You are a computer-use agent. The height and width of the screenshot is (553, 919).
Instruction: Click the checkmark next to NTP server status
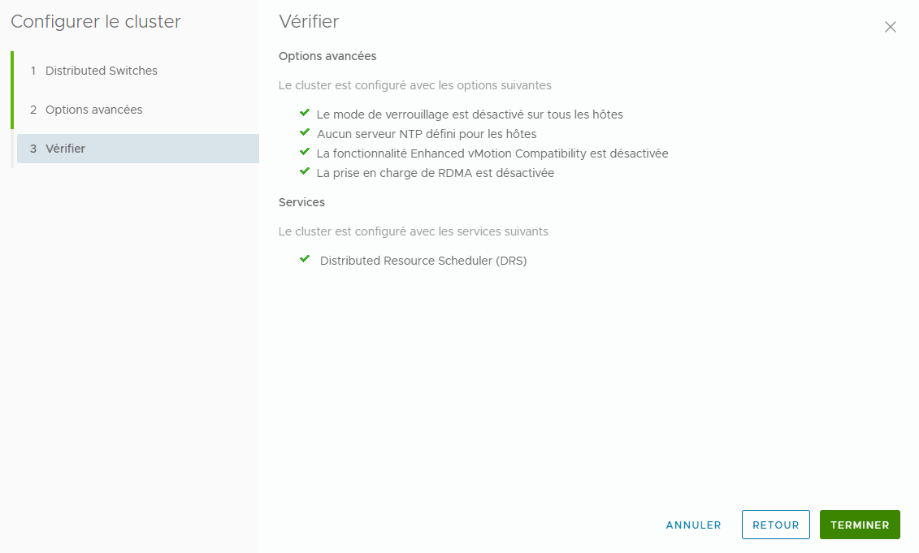point(305,133)
